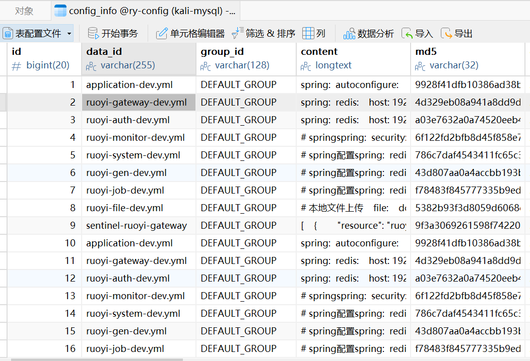530x361 pixels.
Task: Open 数据分析 data analysis
Action: point(368,33)
